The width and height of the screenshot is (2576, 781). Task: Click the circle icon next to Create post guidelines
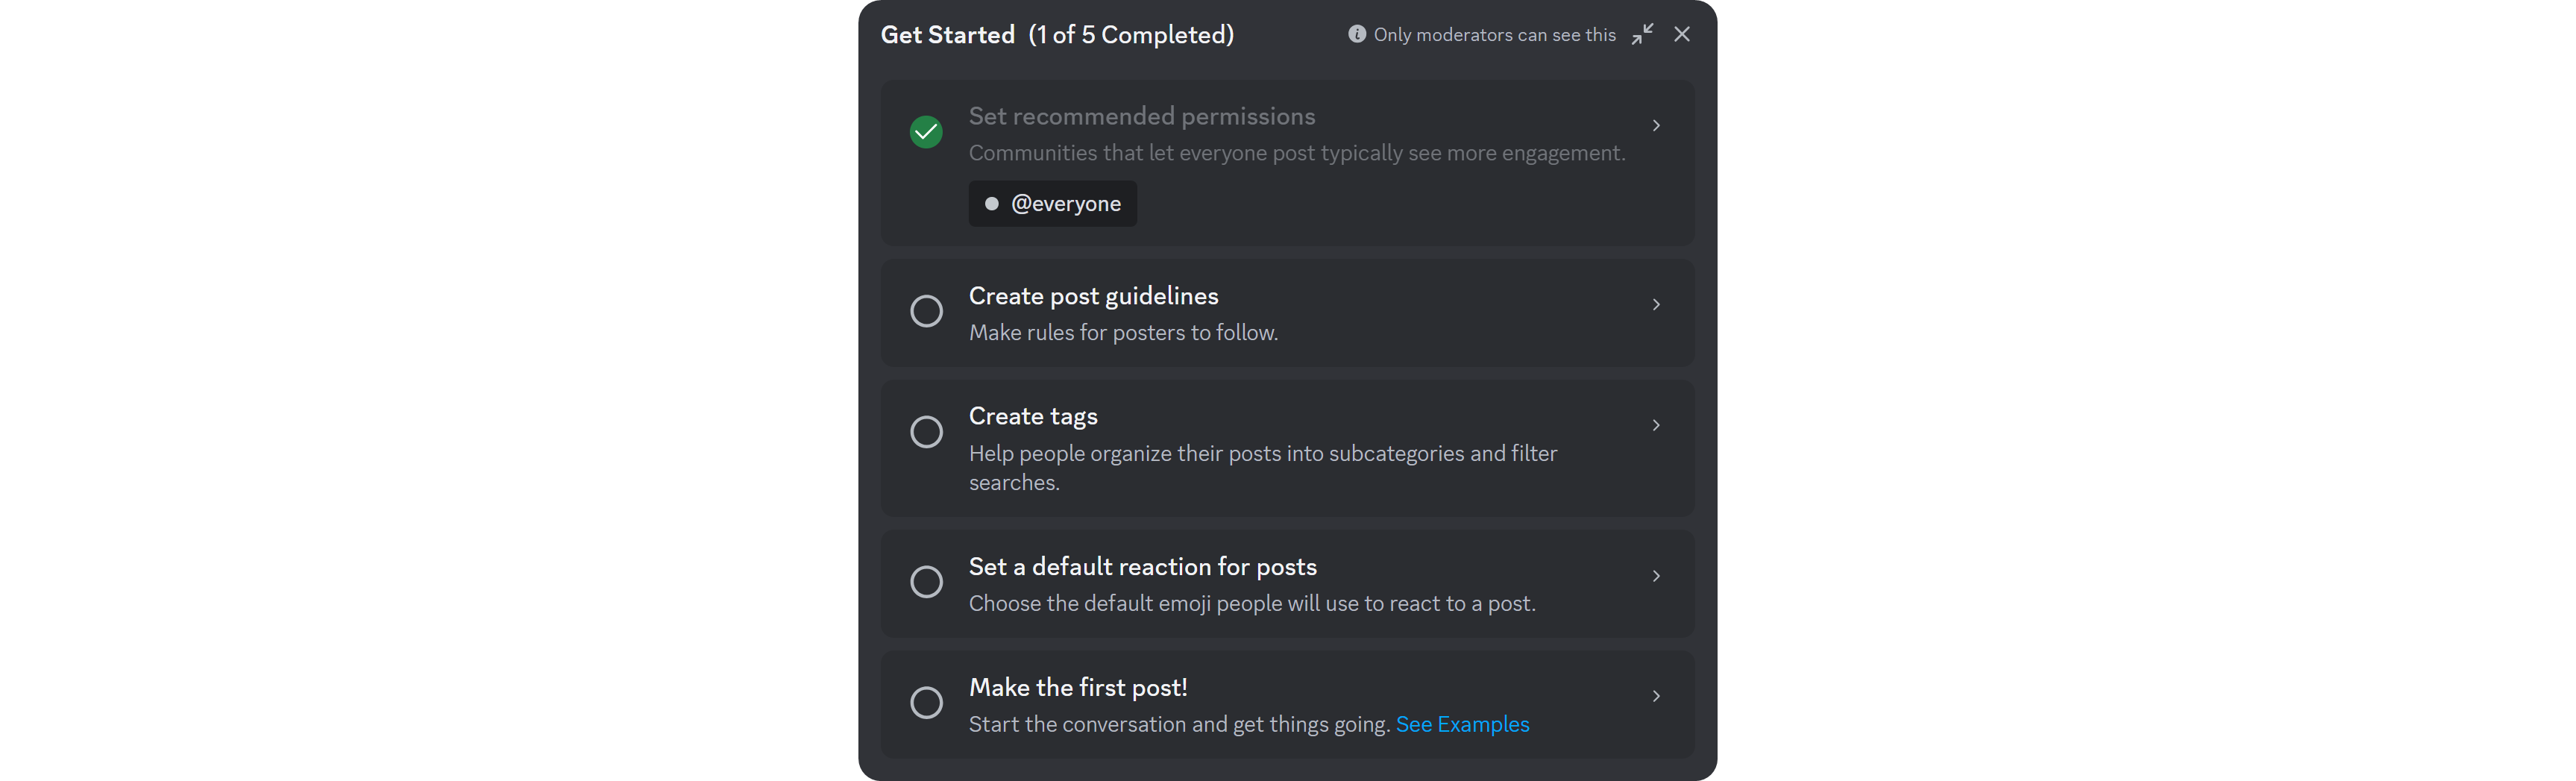927,311
